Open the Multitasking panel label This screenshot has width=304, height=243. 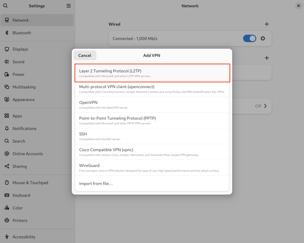(x=24, y=87)
